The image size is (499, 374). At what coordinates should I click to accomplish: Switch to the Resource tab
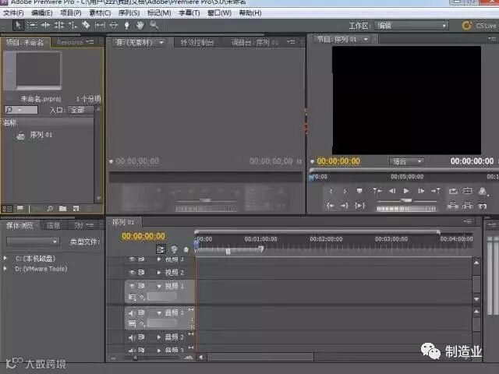(69, 42)
